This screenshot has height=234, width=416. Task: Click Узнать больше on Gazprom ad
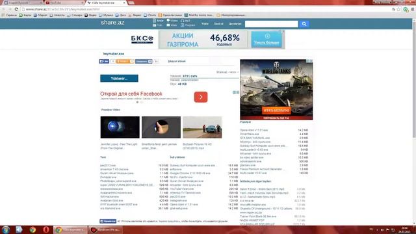(x=266, y=40)
